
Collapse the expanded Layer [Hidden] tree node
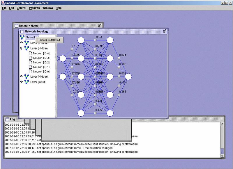pyautogui.click(x=21, y=48)
